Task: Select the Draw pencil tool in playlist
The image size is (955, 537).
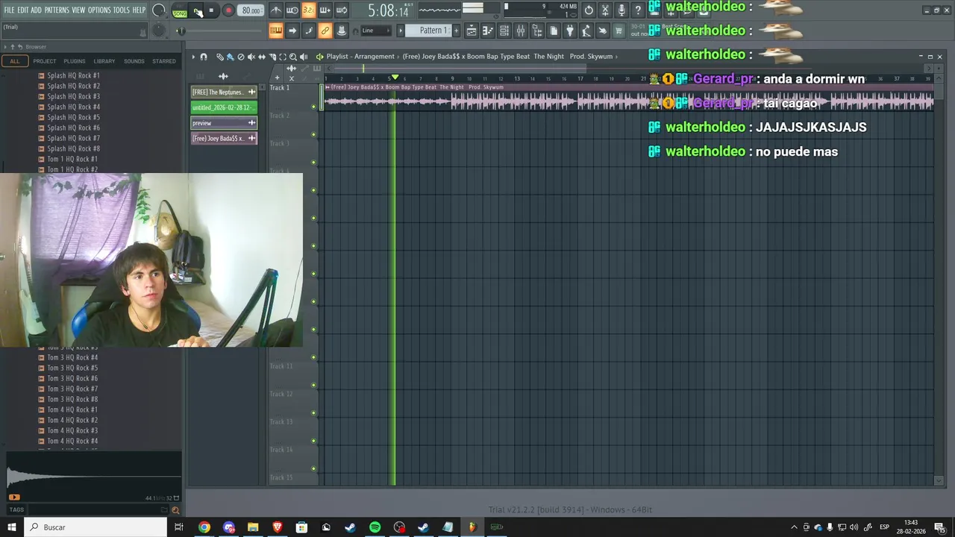Action: tap(220, 57)
